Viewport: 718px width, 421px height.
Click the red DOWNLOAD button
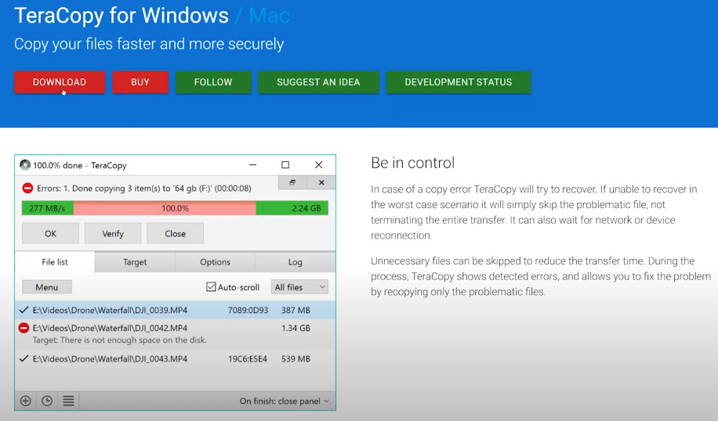click(60, 82)
